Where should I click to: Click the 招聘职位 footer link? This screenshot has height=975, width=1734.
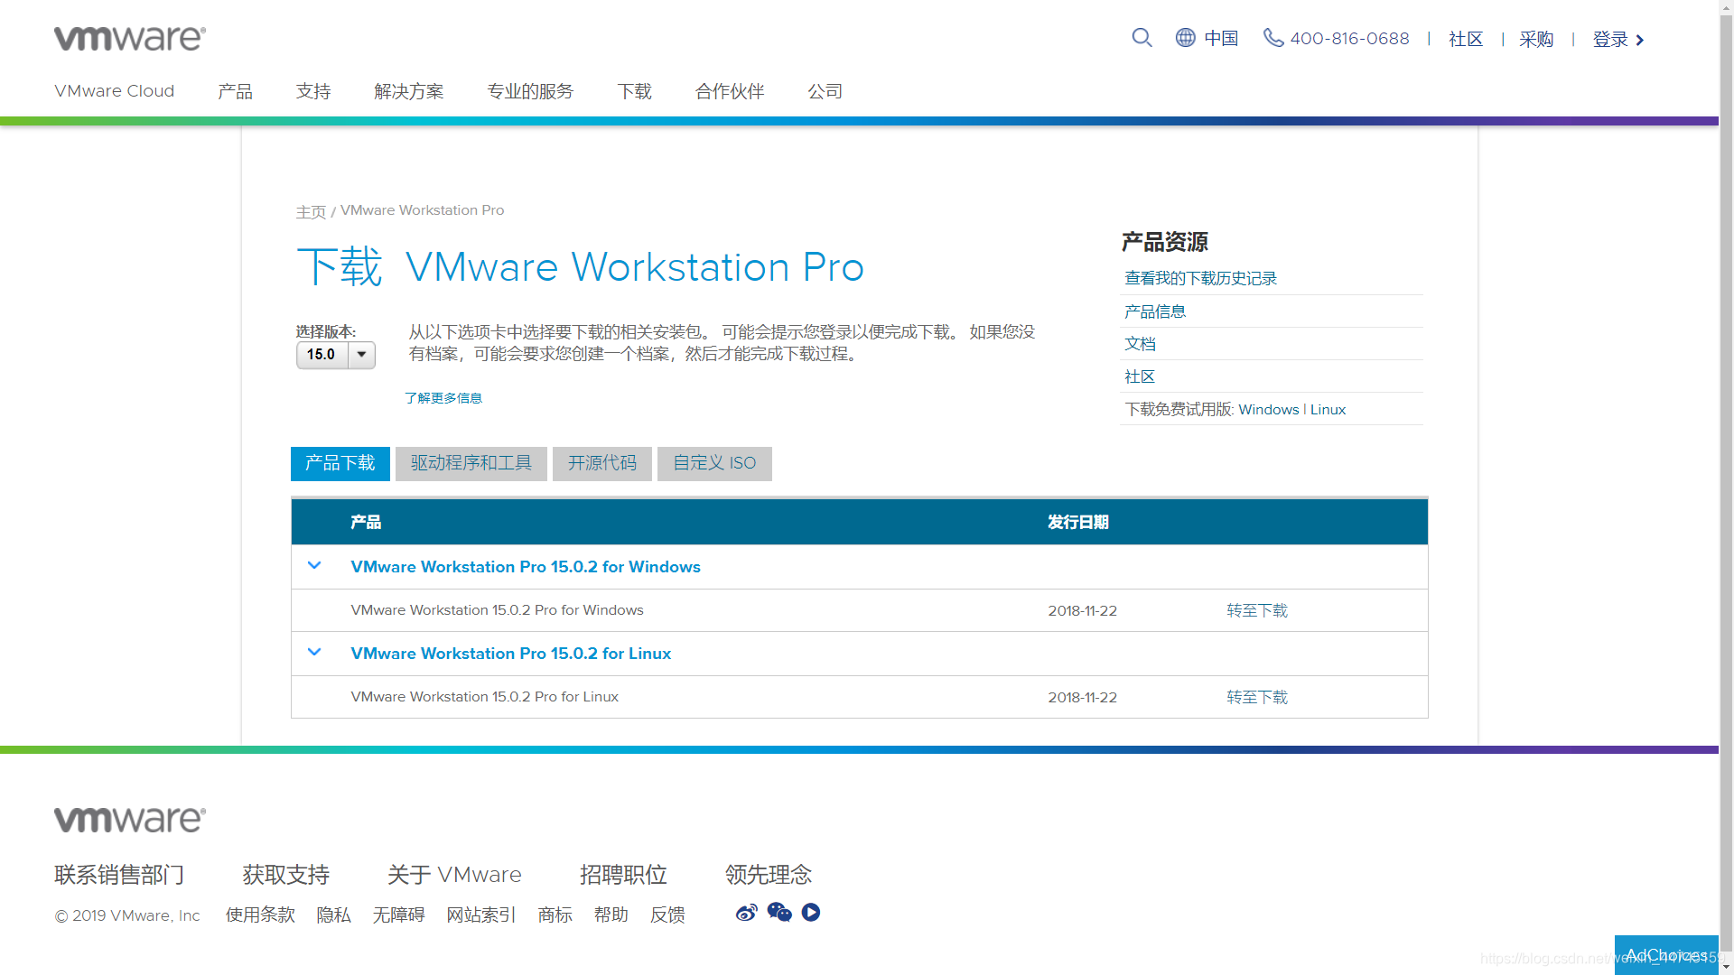(x=623, y=875)
